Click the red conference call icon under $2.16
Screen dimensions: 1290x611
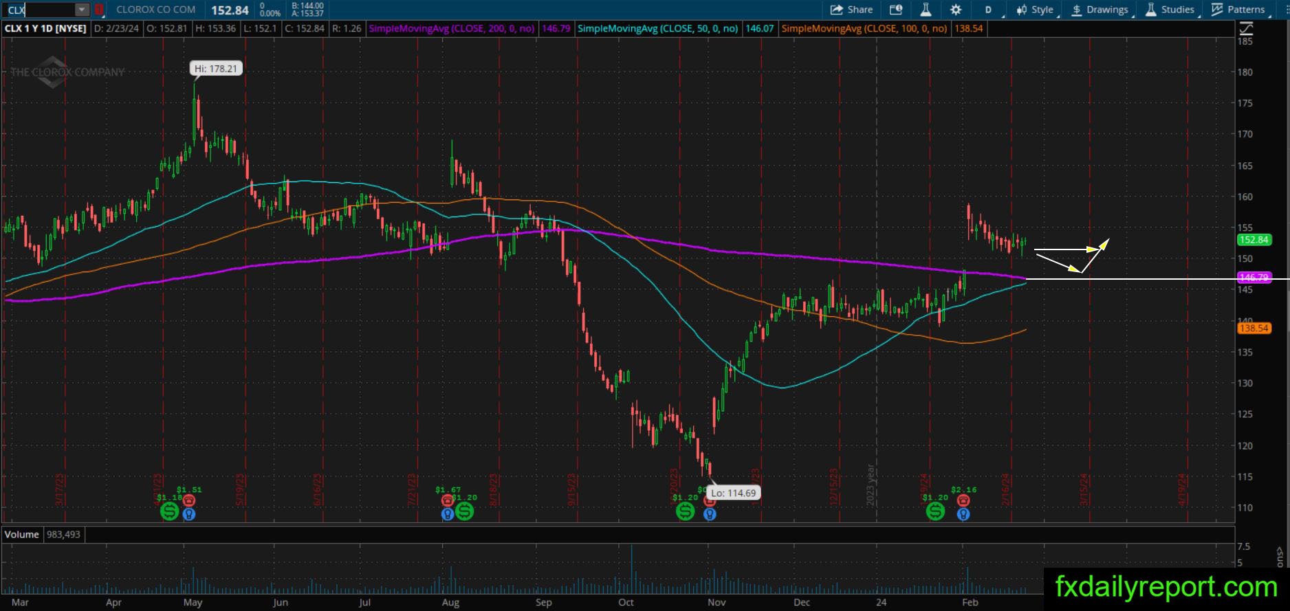point(963,500)
